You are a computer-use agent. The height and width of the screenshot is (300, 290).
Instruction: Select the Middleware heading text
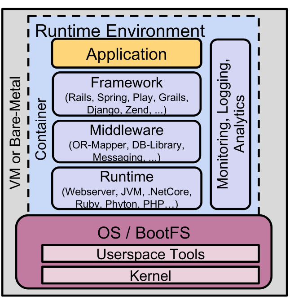pyautogui.click(x=126, y=130)
